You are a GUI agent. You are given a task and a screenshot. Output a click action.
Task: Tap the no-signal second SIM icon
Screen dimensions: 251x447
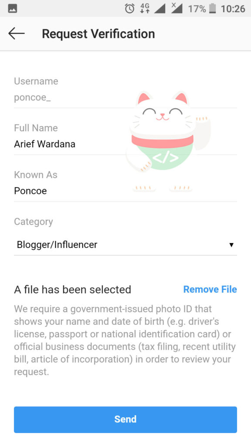coord(177,9)
